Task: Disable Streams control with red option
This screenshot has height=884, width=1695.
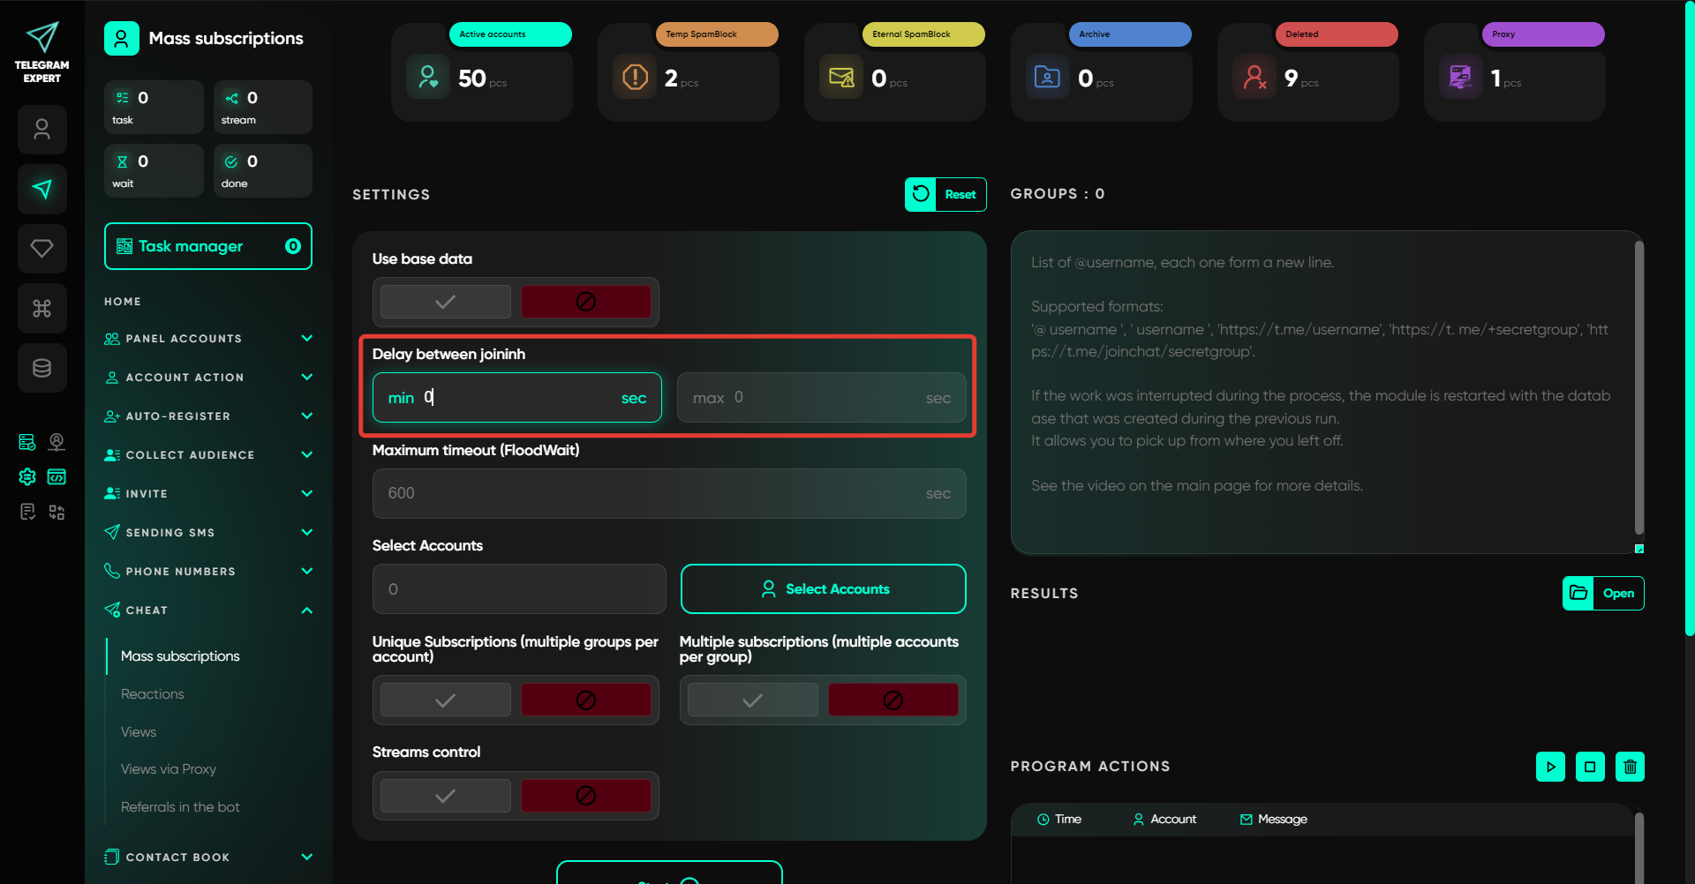Action: pos(585,796)
